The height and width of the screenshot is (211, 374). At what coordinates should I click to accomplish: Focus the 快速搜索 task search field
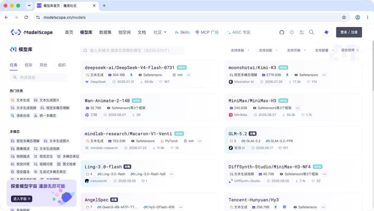point(38,77)
